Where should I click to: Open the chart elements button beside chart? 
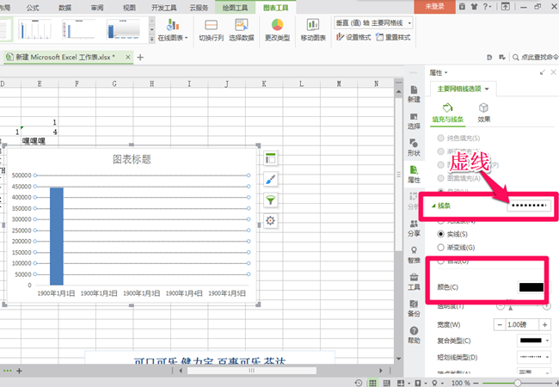point(271,158)
